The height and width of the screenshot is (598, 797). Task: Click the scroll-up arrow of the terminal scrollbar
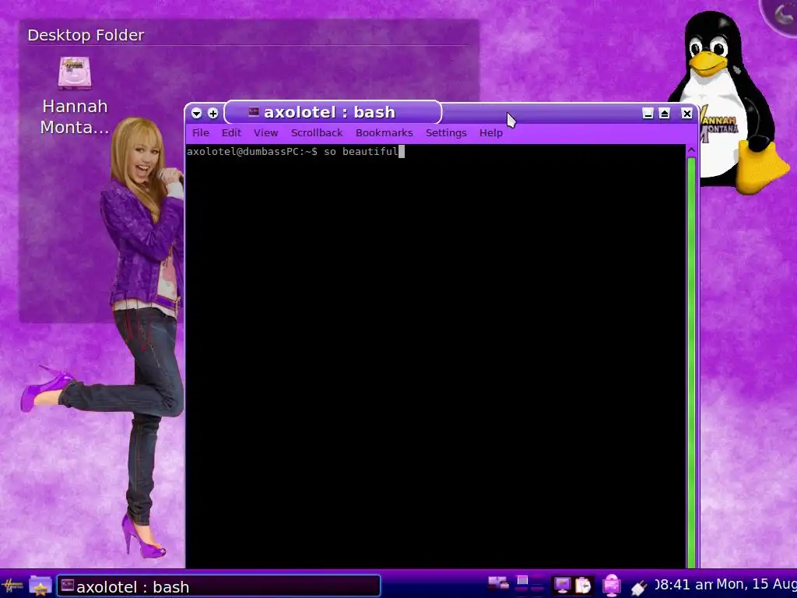691,150
